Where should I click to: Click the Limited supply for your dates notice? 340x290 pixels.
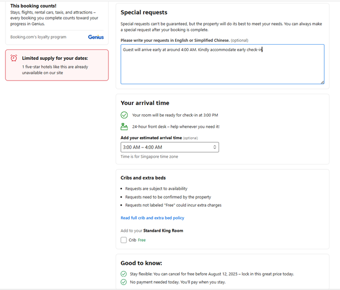[x=55, y=58]
